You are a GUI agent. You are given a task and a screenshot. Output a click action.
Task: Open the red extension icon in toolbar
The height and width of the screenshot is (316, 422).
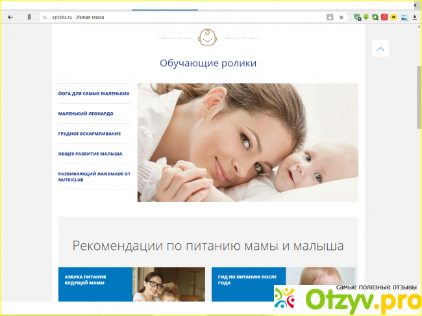(384, 18)
